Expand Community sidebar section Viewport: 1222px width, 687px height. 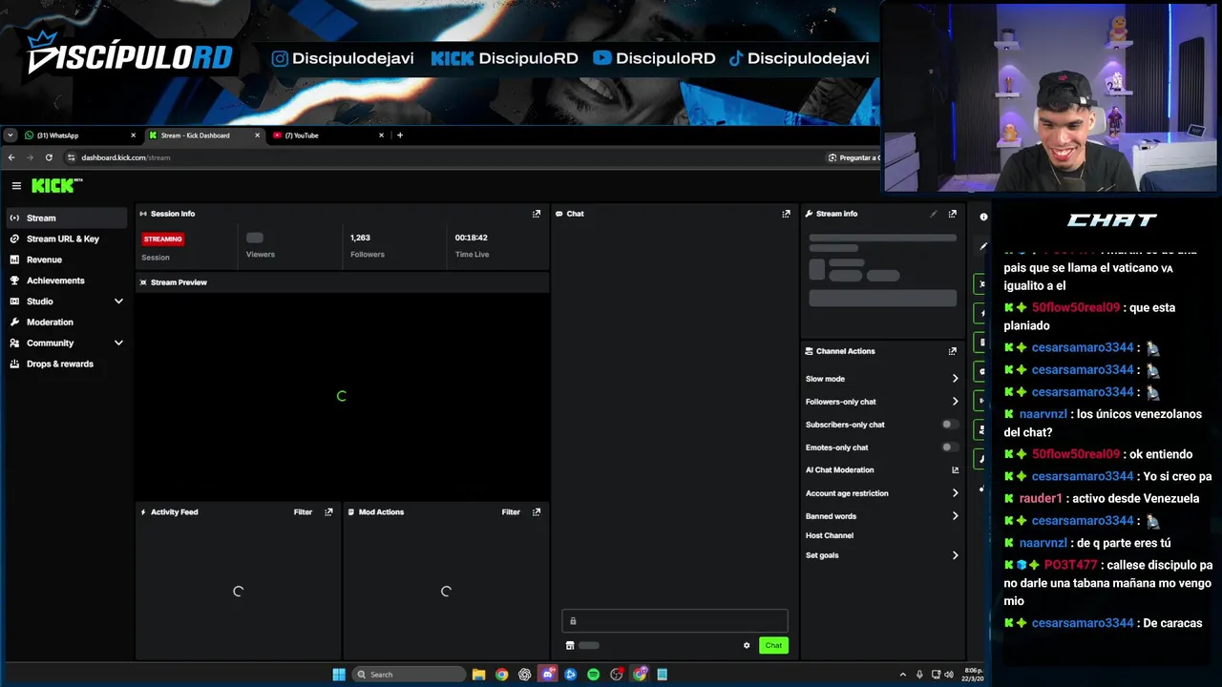coord(118,343)
